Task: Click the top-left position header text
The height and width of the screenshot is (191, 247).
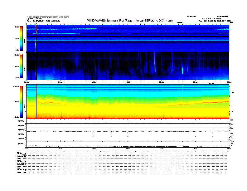Action: [43, 21]
